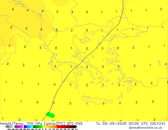Pick the bright yellow swatch in the legend
Viewport: 168px width, 130px height.
[43, 127]
